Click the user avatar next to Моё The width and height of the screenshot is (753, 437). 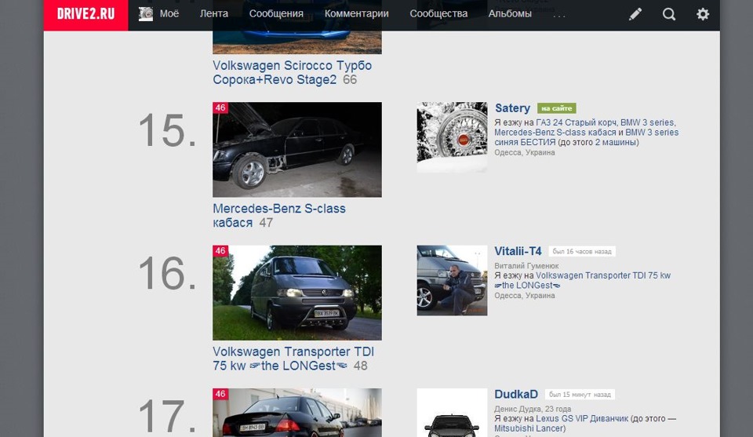(x=146, y=14)
